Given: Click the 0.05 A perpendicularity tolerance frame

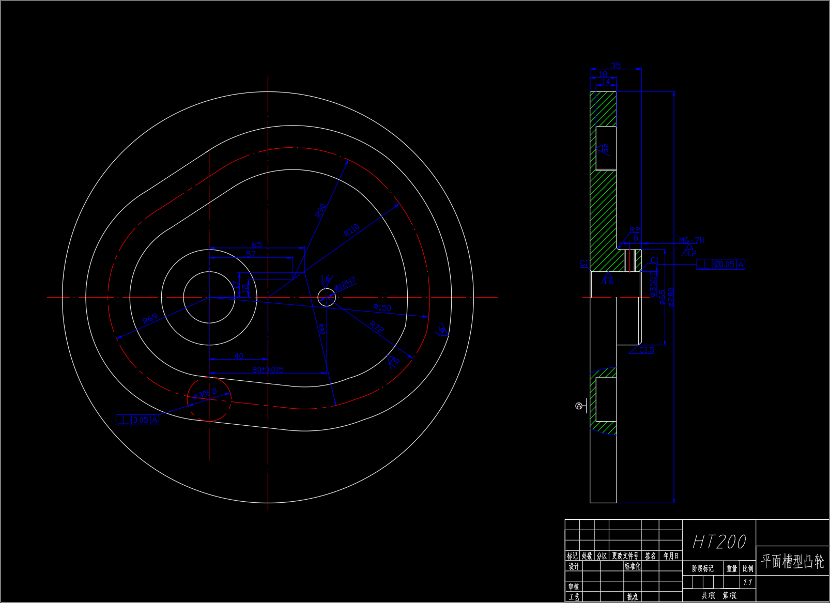Looking at the screenshot, I should point(137,420).
